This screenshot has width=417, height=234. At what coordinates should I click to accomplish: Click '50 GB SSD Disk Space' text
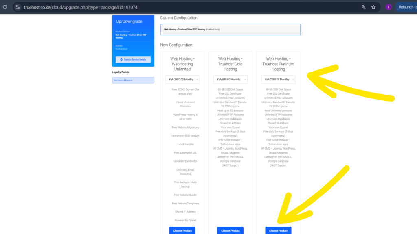pyautogui.click(x=230, y=89)
